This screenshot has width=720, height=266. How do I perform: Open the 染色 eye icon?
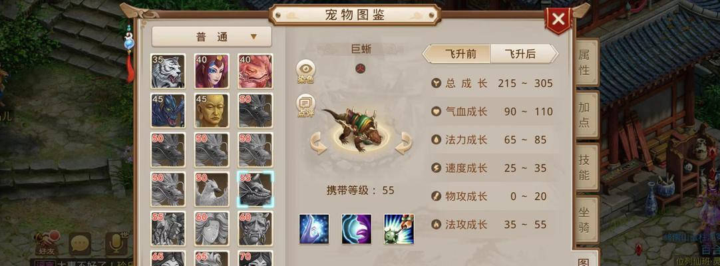306,72
